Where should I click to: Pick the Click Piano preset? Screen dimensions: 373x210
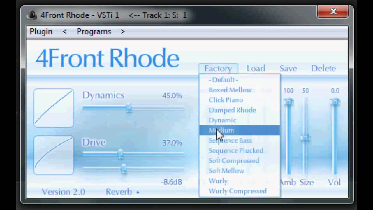[240, 100]
